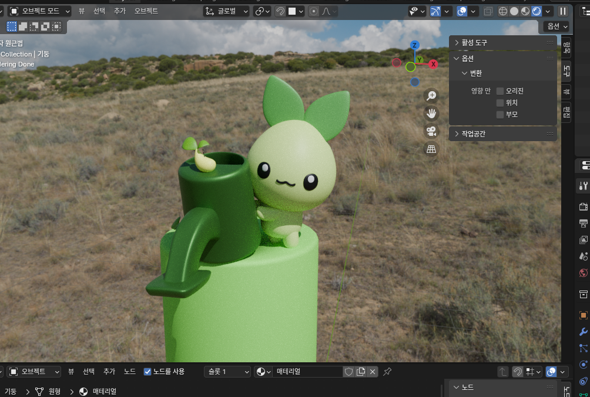Toggle camera view icon
This screenshot has height=397, width=590.
pyautogui.click(x=431, y=131)
